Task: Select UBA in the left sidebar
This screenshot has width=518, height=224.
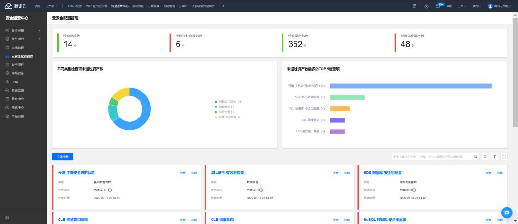Action: (x=15, y=82)
